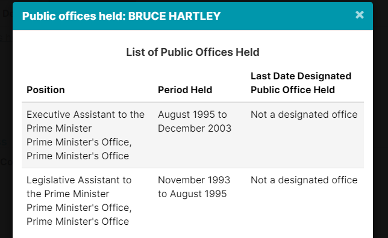The image size is (388, 238).
Task: Click the August 1995 to period text
Action: 193,115
